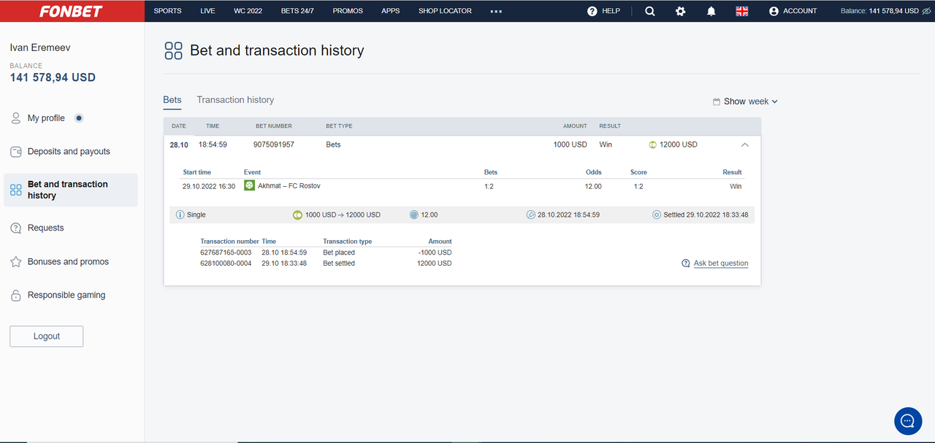Go to Bonuses and promos
The width and height of the screenshot is (935, 443).
[x=68, y=262]
